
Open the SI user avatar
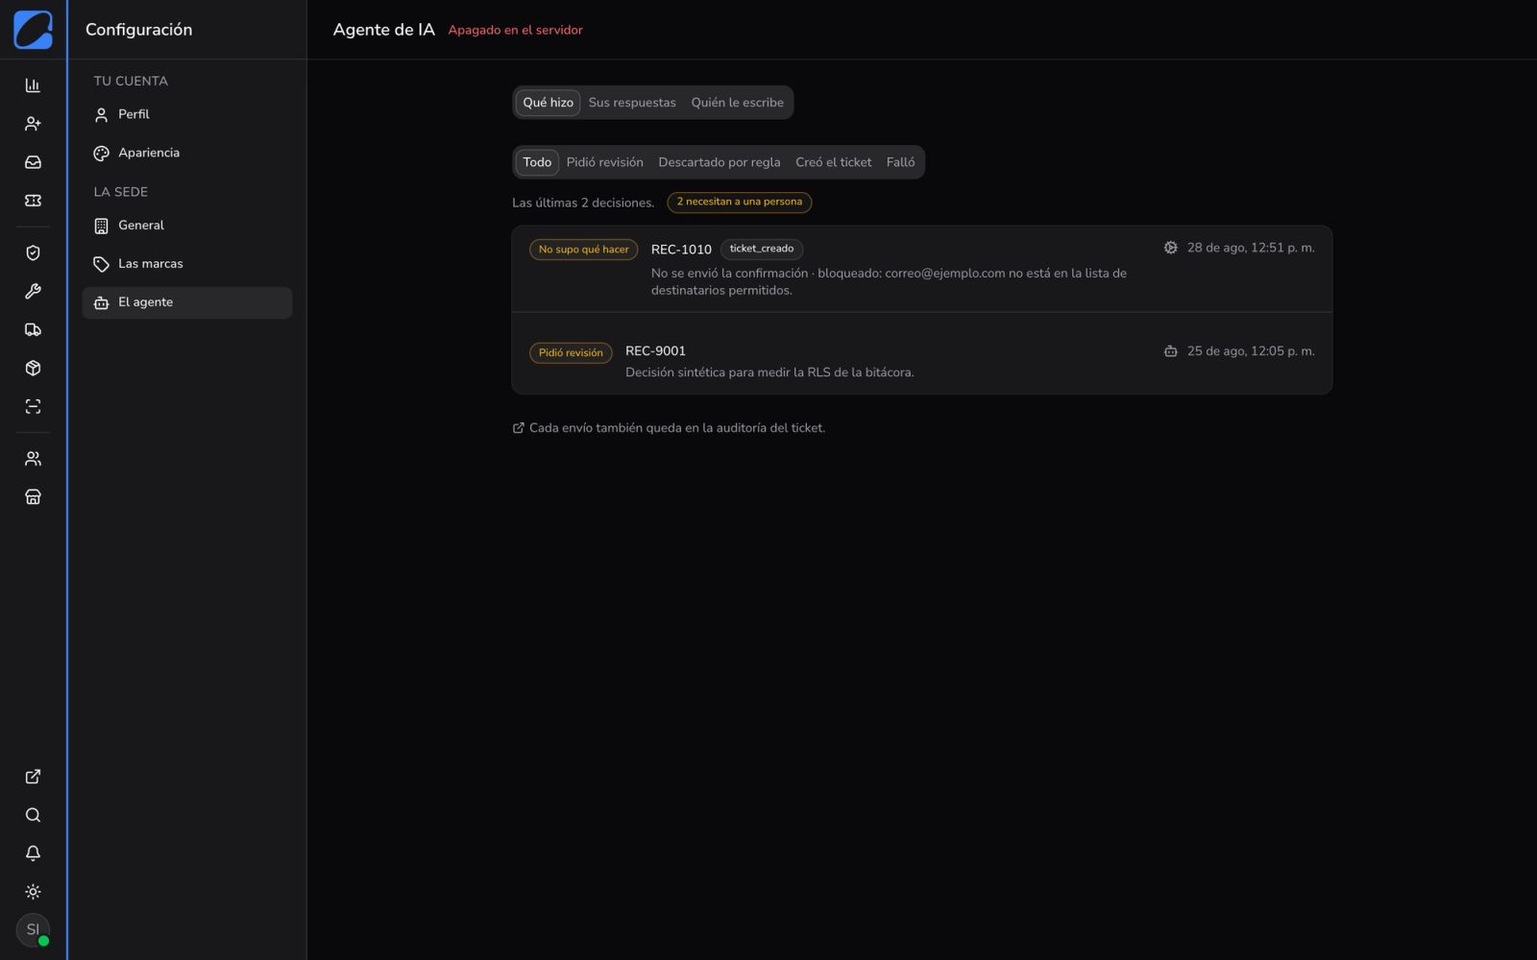click(33, 929)
